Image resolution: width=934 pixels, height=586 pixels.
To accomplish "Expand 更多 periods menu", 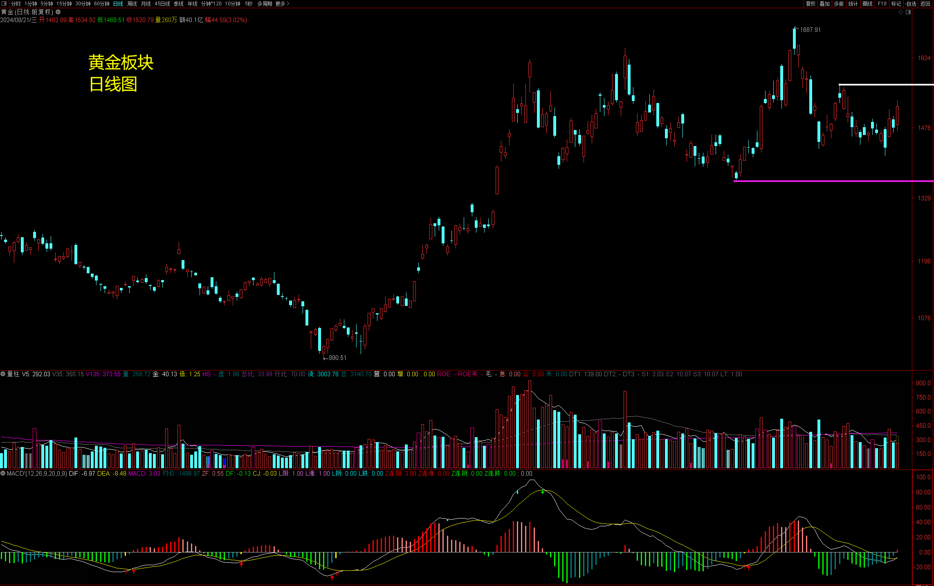I will [282, 4].
